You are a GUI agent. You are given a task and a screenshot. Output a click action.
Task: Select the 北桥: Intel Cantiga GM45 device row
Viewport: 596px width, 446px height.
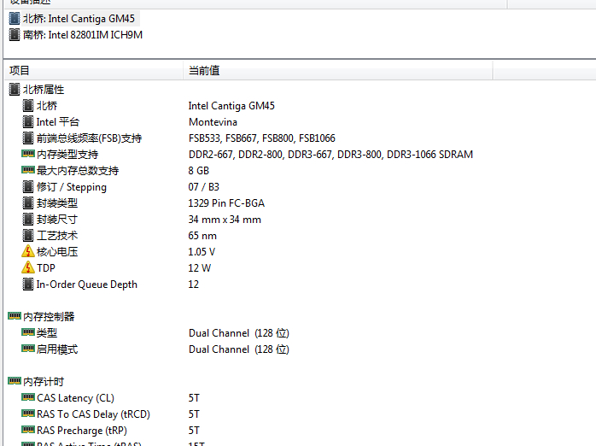pyautogui.click(x=74, y=19)
